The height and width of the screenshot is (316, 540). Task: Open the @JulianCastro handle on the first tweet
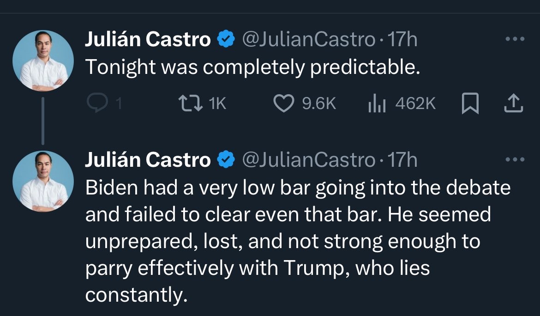click(308, 41)
